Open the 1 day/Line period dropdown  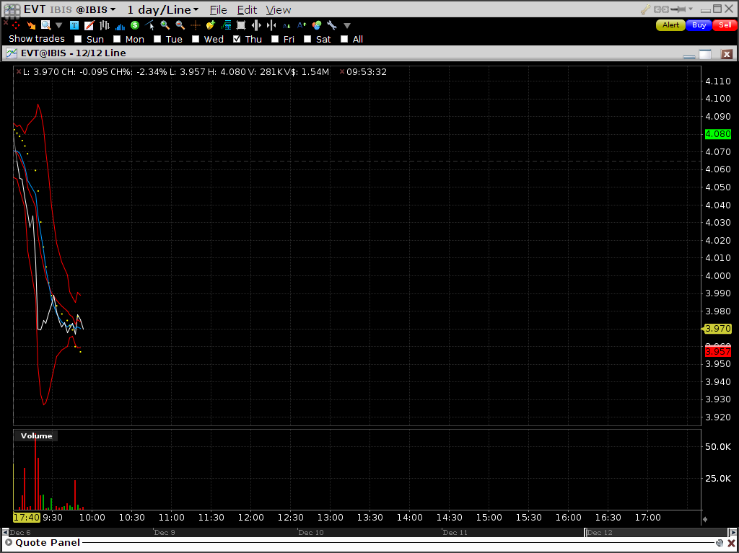162,9
